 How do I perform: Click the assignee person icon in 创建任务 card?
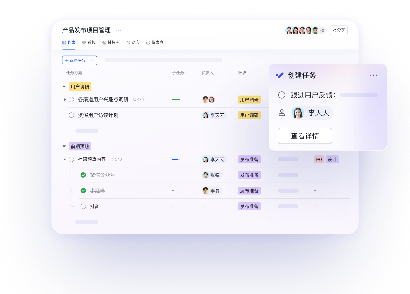[x=282, y=113]
